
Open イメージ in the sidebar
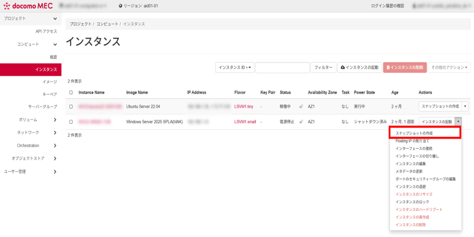pyautogui.click(x=50, y=82)
